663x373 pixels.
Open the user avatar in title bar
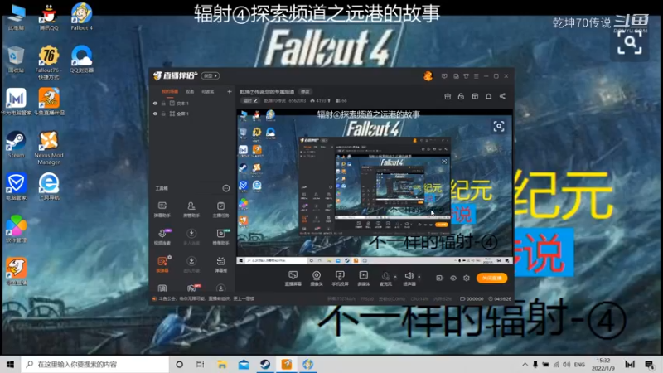coord(428,76)
